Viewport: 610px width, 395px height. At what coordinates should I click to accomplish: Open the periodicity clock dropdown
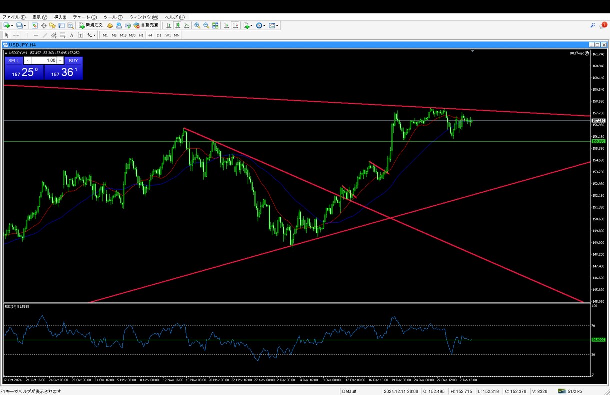click(261, 25)
